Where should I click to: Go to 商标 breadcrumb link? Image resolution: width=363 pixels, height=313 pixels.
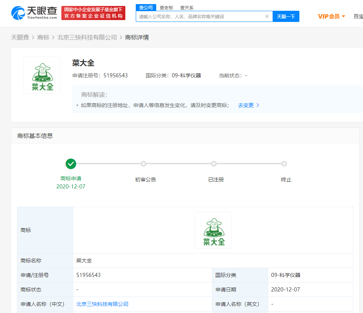coord(43,38)
